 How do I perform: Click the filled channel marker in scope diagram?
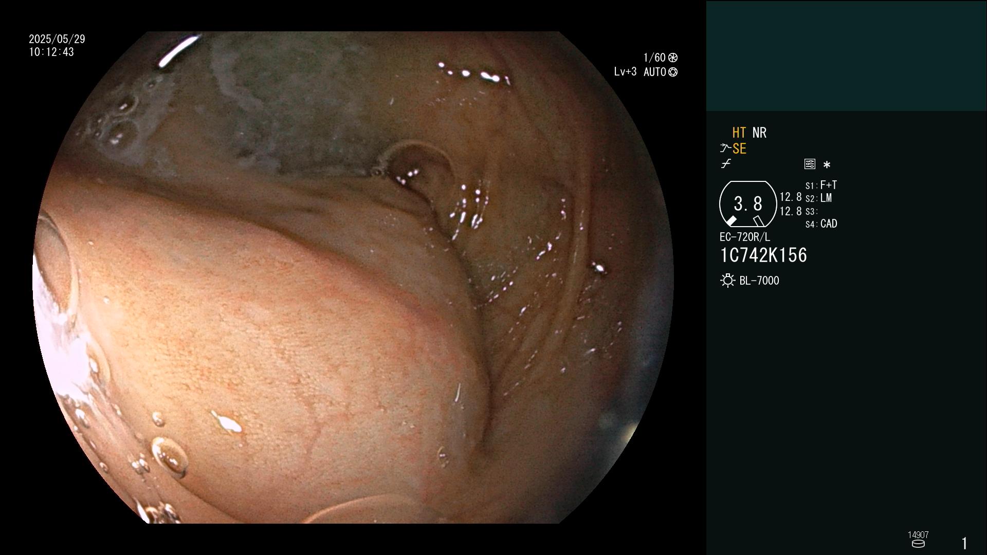click(x=731, y=221)
